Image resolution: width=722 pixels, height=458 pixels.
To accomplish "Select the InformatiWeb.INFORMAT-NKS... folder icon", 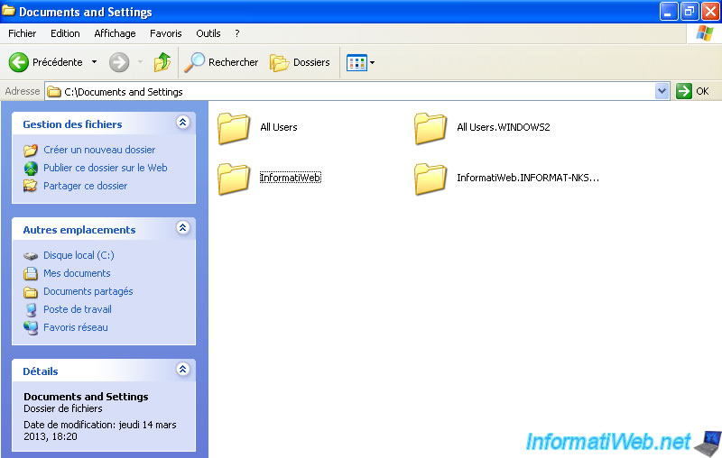I will point(430,179).
